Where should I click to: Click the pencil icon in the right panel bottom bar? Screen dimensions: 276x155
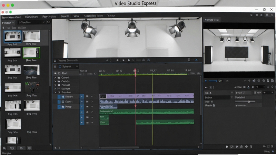tap(232, 147)
